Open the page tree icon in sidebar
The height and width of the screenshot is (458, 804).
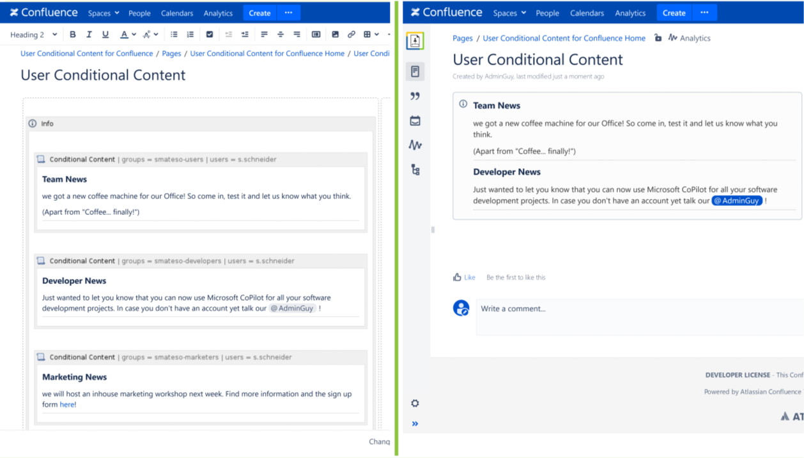pyautogui.click(x=415, y=170)
